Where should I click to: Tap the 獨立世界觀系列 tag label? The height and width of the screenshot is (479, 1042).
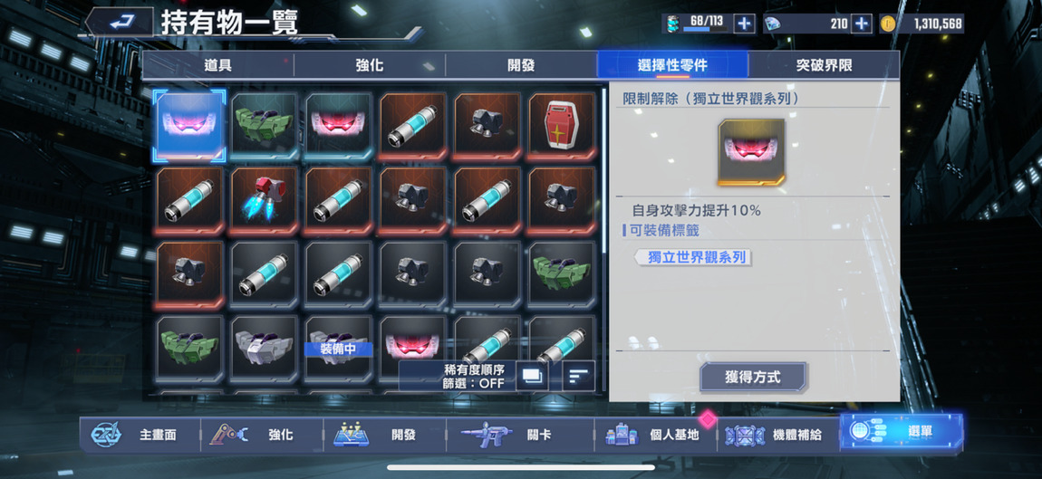694,258
